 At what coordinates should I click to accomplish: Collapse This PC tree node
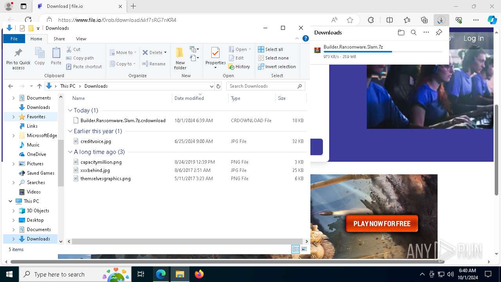click(x=10, y=201)
